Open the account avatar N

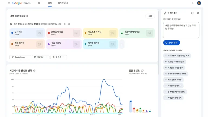199,3
